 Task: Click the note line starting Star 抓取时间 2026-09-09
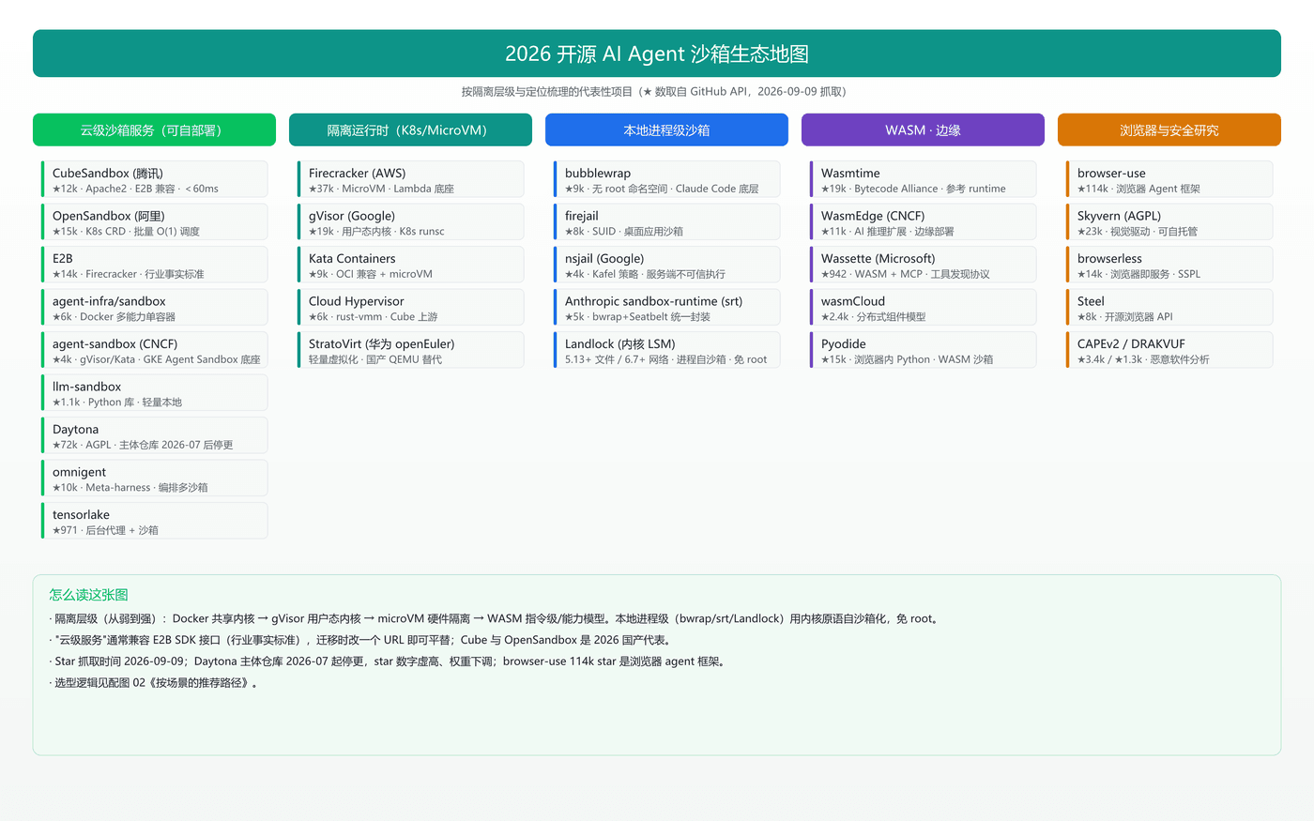tap(389, 661)
